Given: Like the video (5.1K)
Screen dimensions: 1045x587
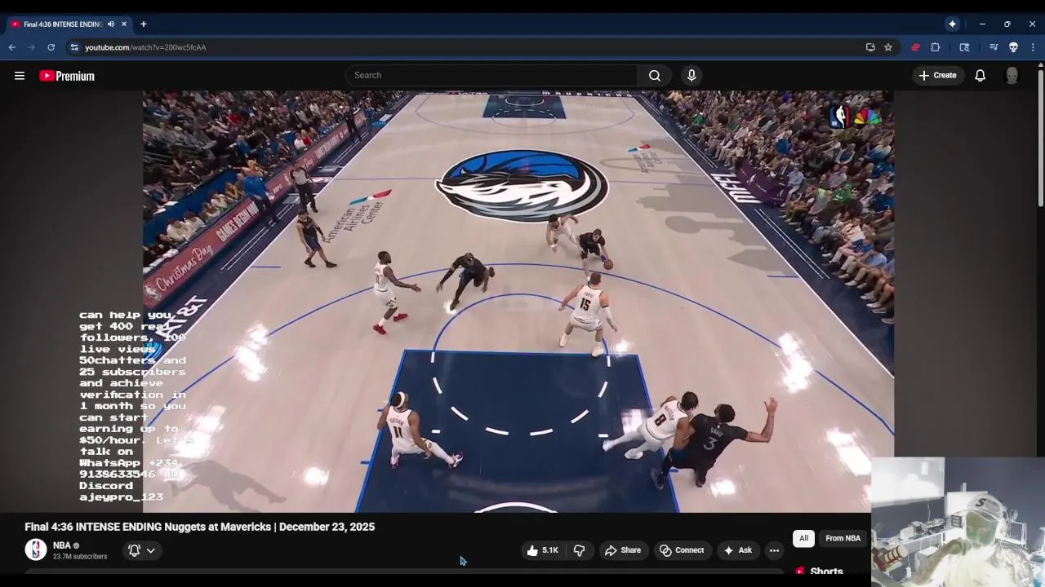Looking at the screenshot, I should tap(544, 550).
